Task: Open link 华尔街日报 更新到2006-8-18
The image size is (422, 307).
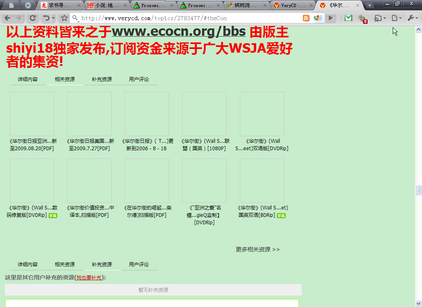Action: (147, 144)
